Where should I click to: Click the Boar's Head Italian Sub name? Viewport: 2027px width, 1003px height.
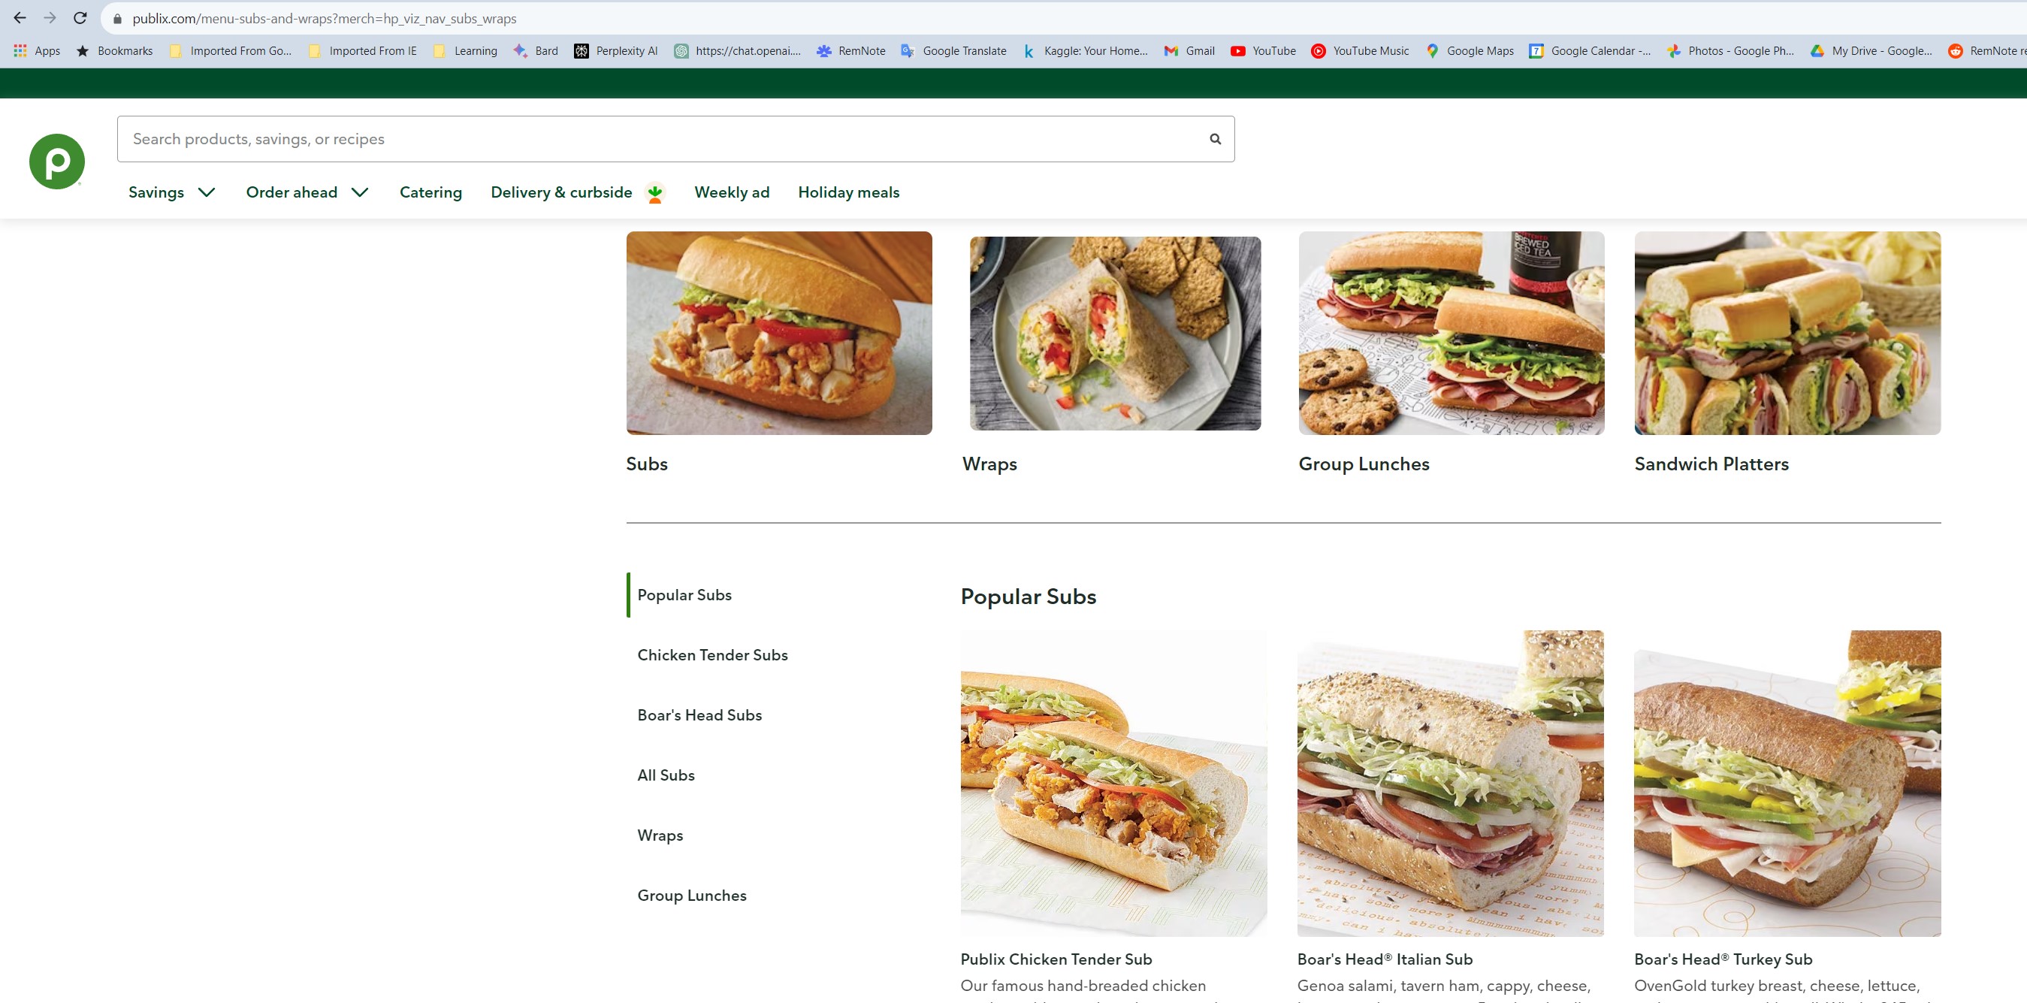(1385, 959)
